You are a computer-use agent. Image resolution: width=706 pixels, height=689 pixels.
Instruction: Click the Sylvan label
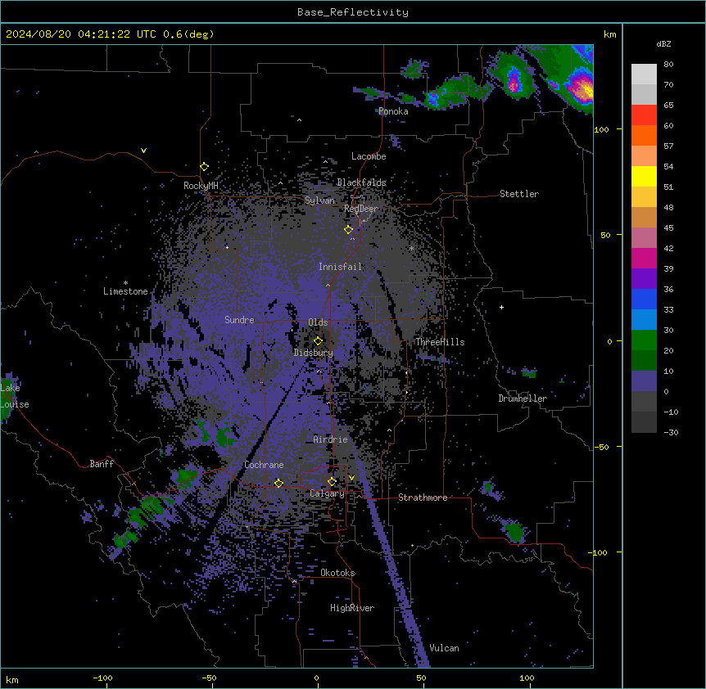click(319, 200)
